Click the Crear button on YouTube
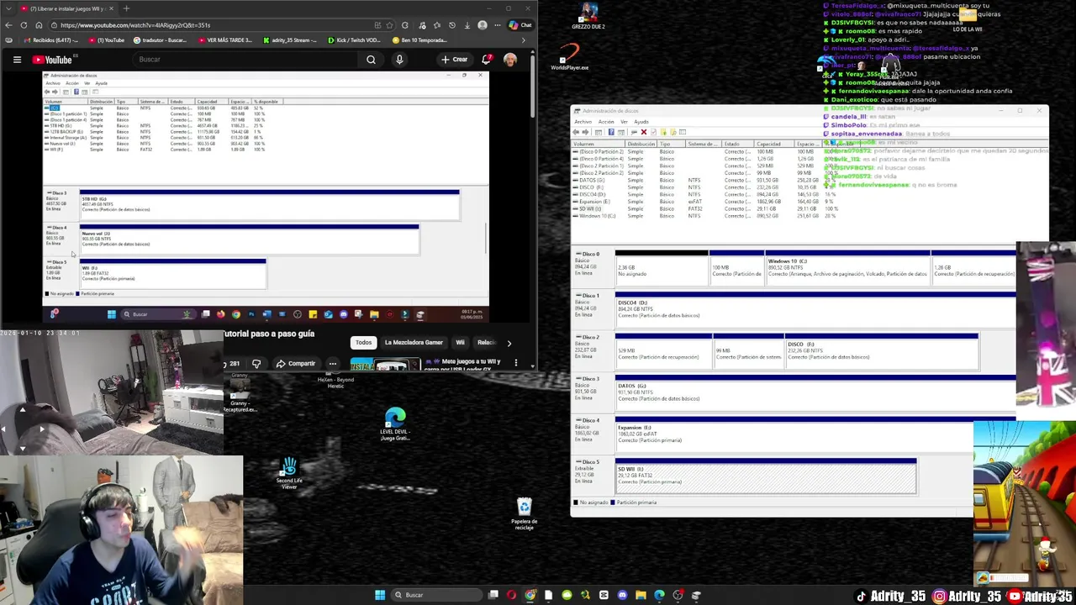 [x=454, y=60]
